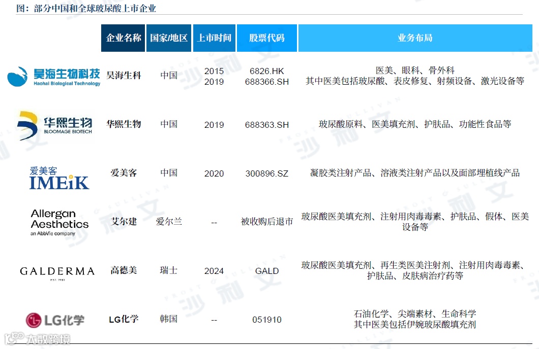Click the LG化学 text in the name column

pyautogui.click(x=124, y=319)
